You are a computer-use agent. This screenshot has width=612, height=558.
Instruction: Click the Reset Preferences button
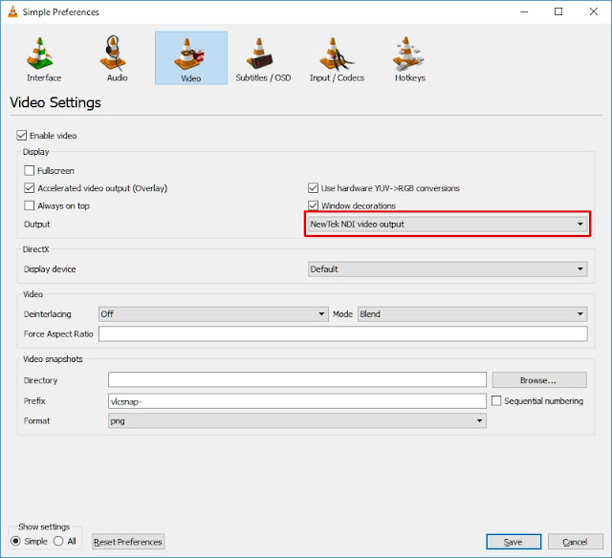(x=128, y=542)
